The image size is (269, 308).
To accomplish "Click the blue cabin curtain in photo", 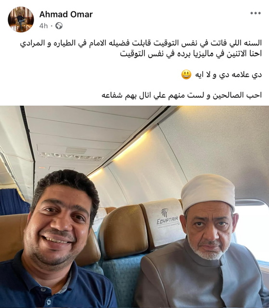I will pos(14,201).
